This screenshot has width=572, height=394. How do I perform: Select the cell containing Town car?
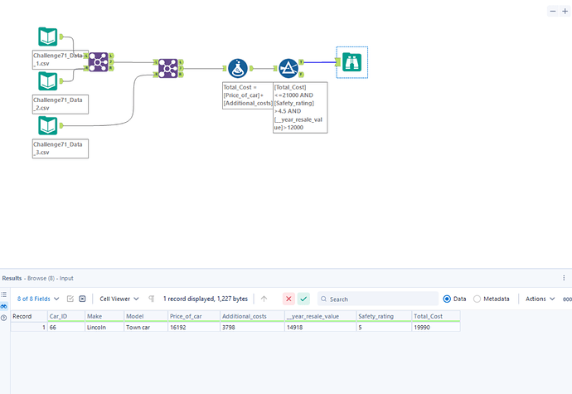point(146,327)
